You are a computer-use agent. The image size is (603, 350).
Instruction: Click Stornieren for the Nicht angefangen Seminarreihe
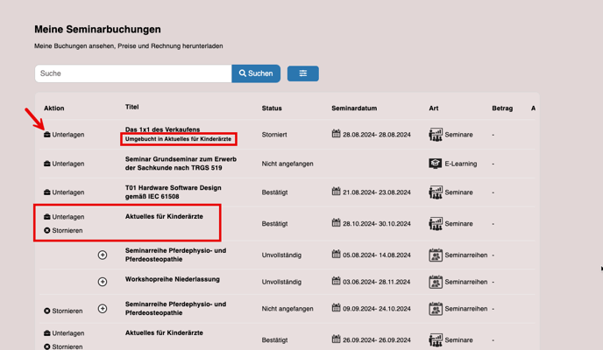click(x=63, y=311)
